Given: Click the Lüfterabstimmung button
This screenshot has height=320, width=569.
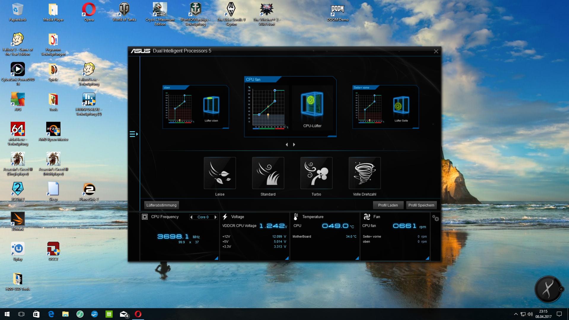Looking at the screenshot, I should pyautogui.click(x=162, y=205).
